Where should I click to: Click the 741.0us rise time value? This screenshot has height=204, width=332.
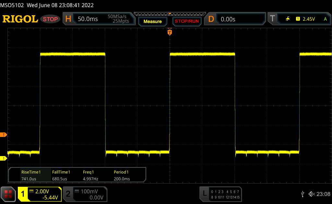coord(29,179)
